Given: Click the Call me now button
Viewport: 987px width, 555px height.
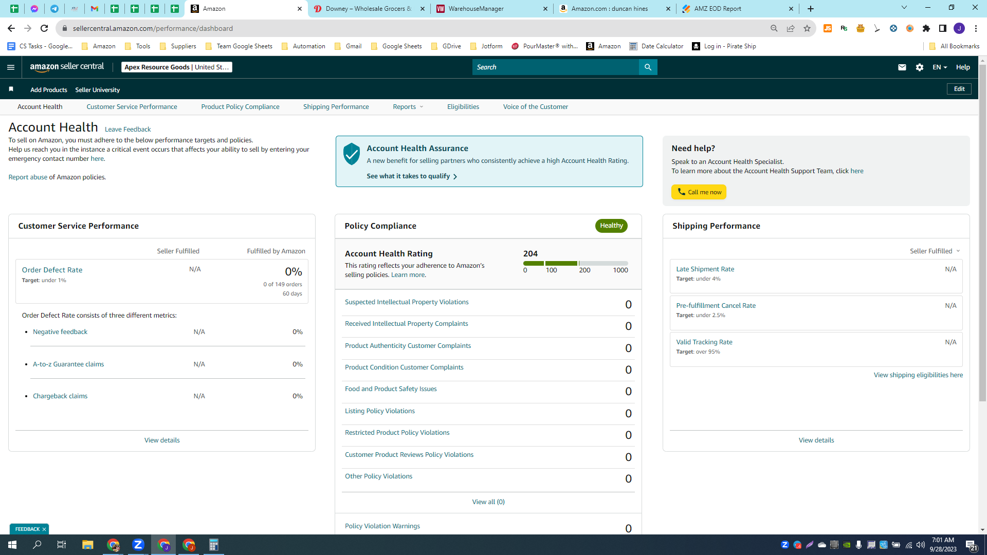Looking at the screenshot, I should click(x=699, y=192).
